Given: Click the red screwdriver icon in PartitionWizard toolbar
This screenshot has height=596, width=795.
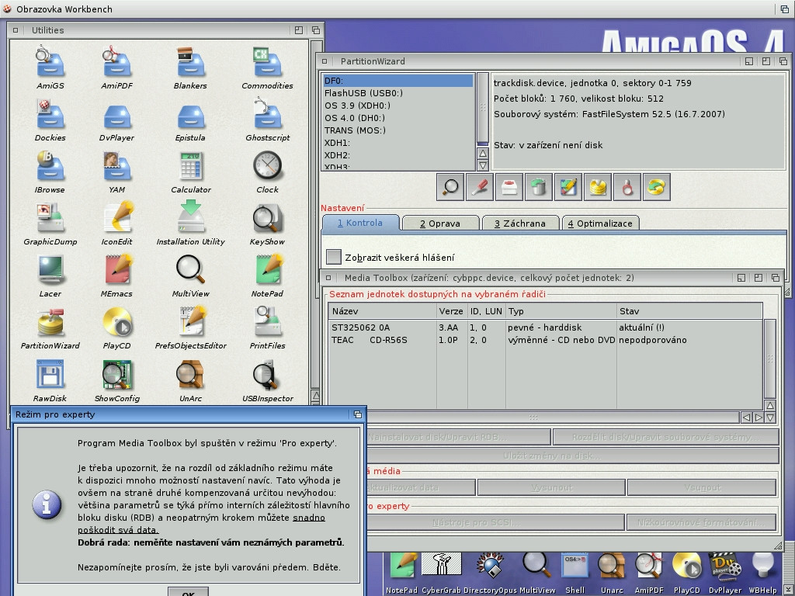Looking at the screenshot, I should pyautogui.click(x=480, y=187).
